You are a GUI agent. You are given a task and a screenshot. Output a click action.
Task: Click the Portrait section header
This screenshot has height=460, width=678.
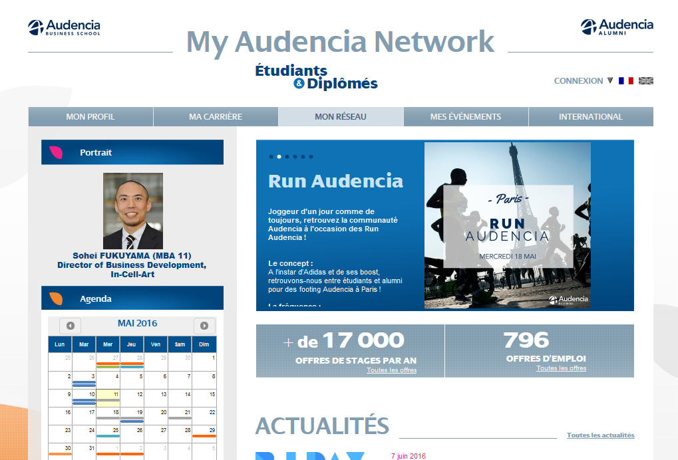pos(132,152)
